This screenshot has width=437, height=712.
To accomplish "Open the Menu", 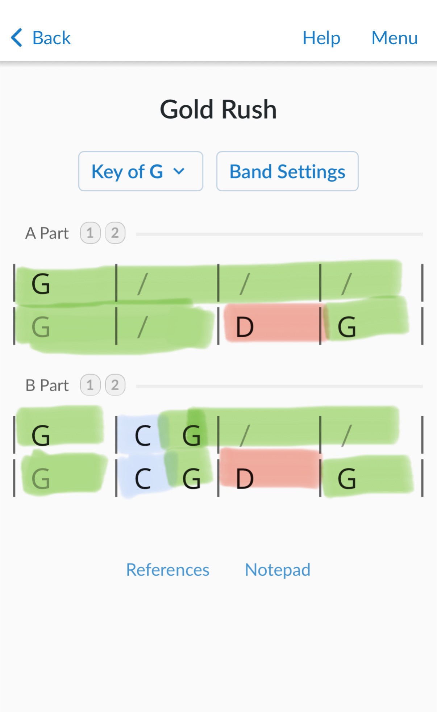I will pos(394,38).
